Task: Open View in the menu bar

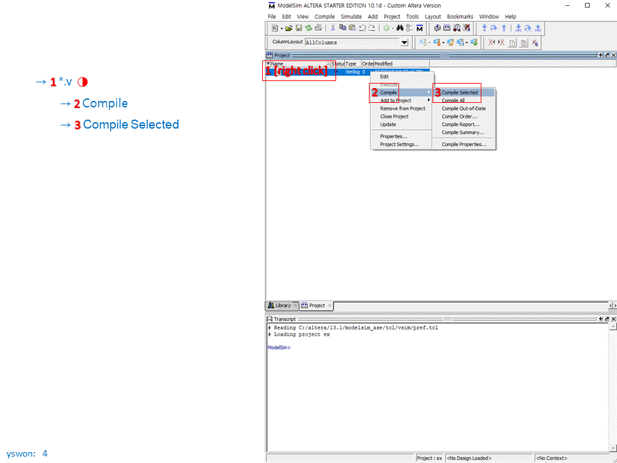Action: click(x=303, y=17)
